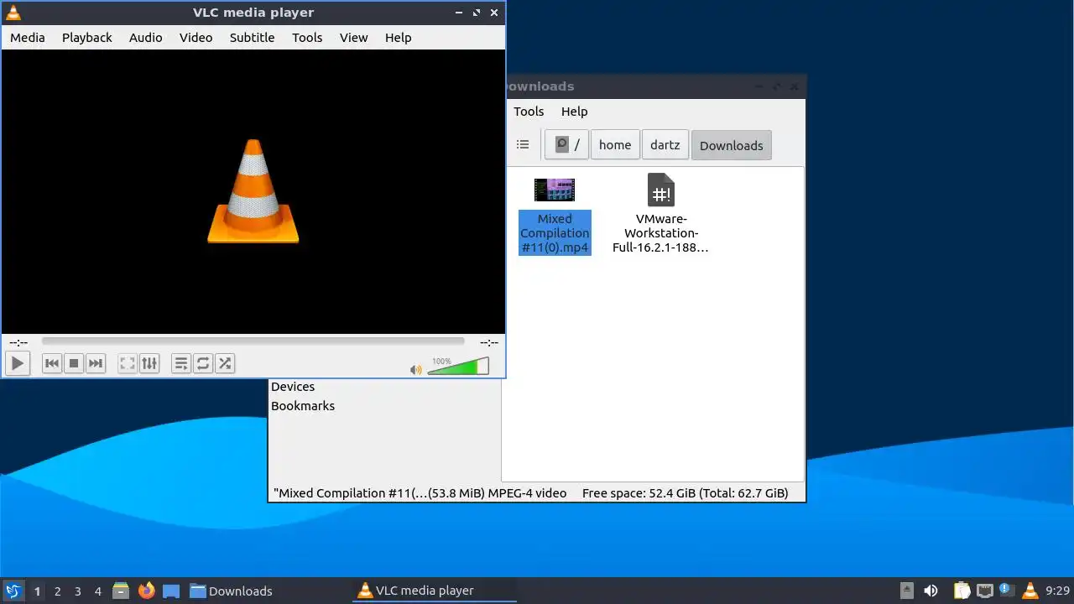Maximize the VLC media player window

(477, 13)
